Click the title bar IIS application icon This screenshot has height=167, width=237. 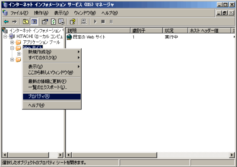tap(5, 5)
